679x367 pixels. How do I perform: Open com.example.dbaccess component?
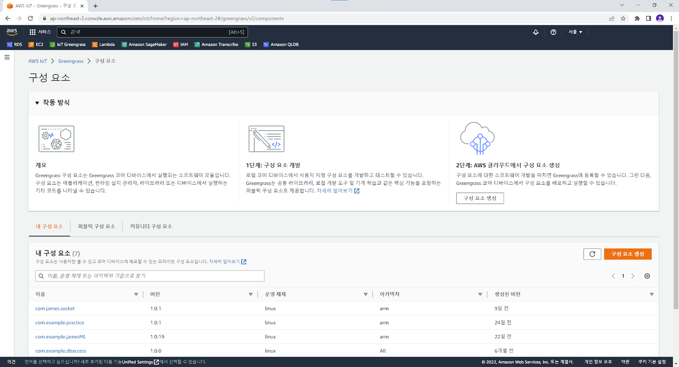[61, 351]
